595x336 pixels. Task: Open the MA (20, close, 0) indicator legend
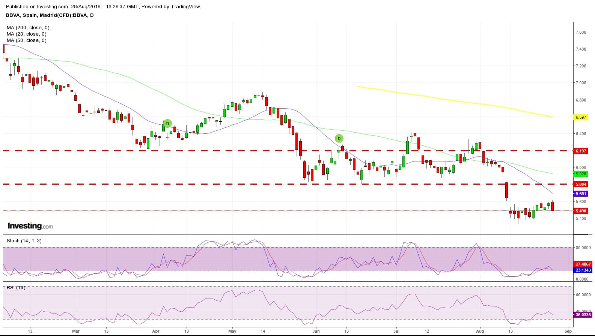click(x=26, y=34)
